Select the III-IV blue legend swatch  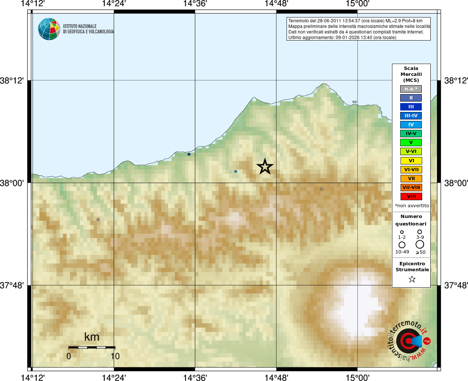pos(411,116)
